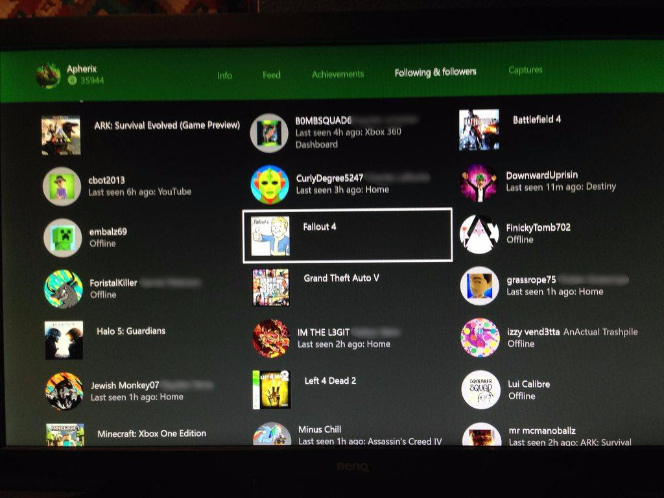Select Minus Chill pony avatar
This screenshot has height=498, width=664.
pyautogui.click(x=272, y=434)
